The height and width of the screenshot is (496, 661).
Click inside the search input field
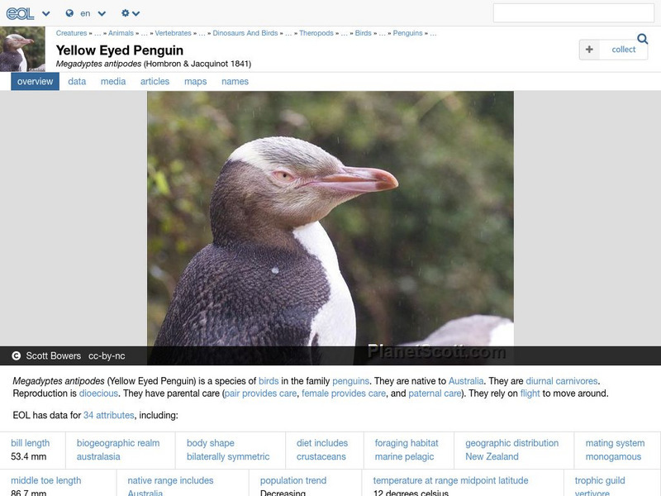point(576,13)
